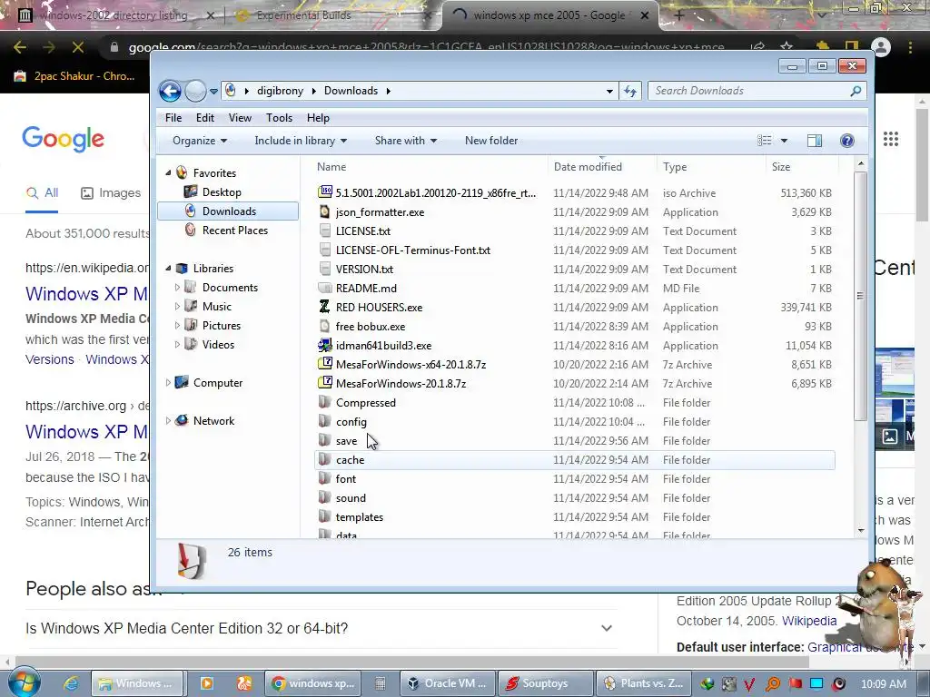The image size is (930, 697).
Task: Click the file list vertical scrollbar thumb
Action: pyautogui.click(x=861, y=296)
